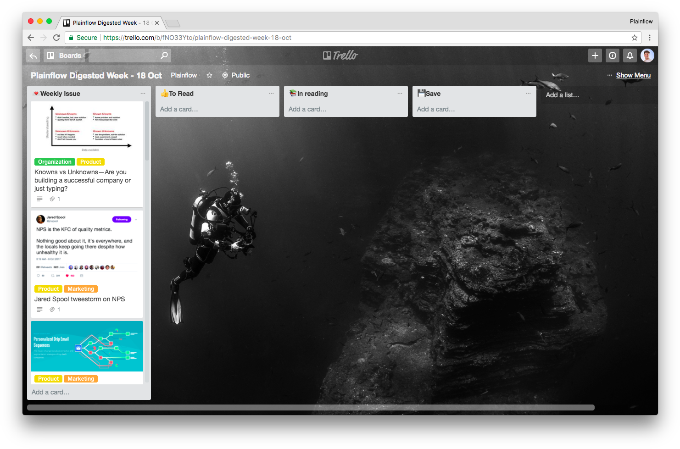Open the Weekly Issue list actions menu
This screenshot has height=449, width=680.
click(x=143, y=93)
